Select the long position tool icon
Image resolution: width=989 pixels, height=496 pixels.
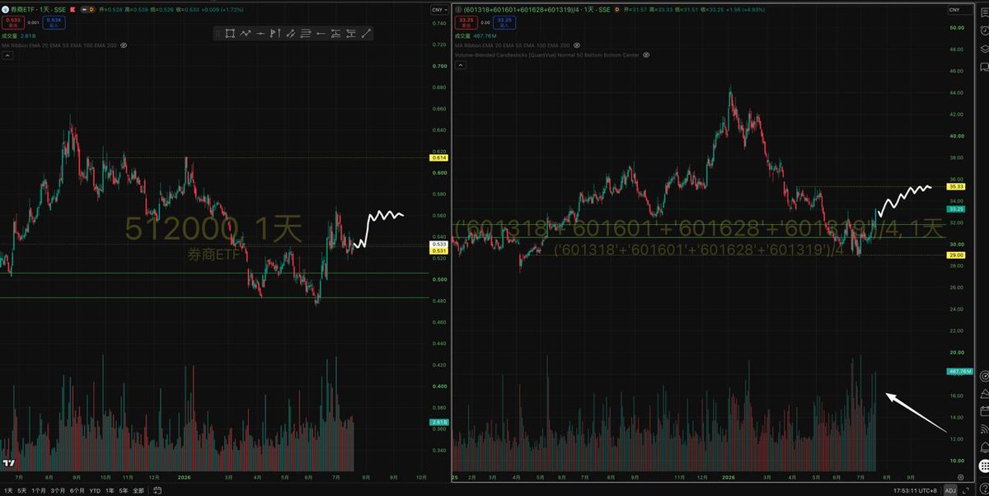[335, 33]
